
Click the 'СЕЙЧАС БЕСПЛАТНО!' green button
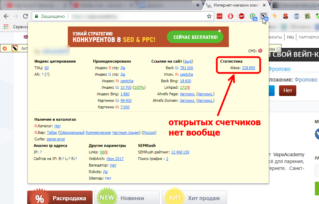[x=195, y=37]
